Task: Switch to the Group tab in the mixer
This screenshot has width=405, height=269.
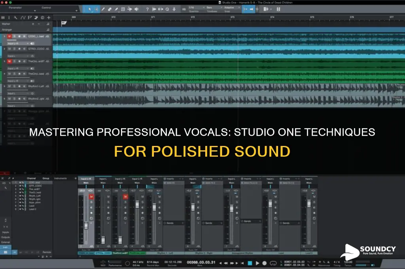Action: click(46, 178)
